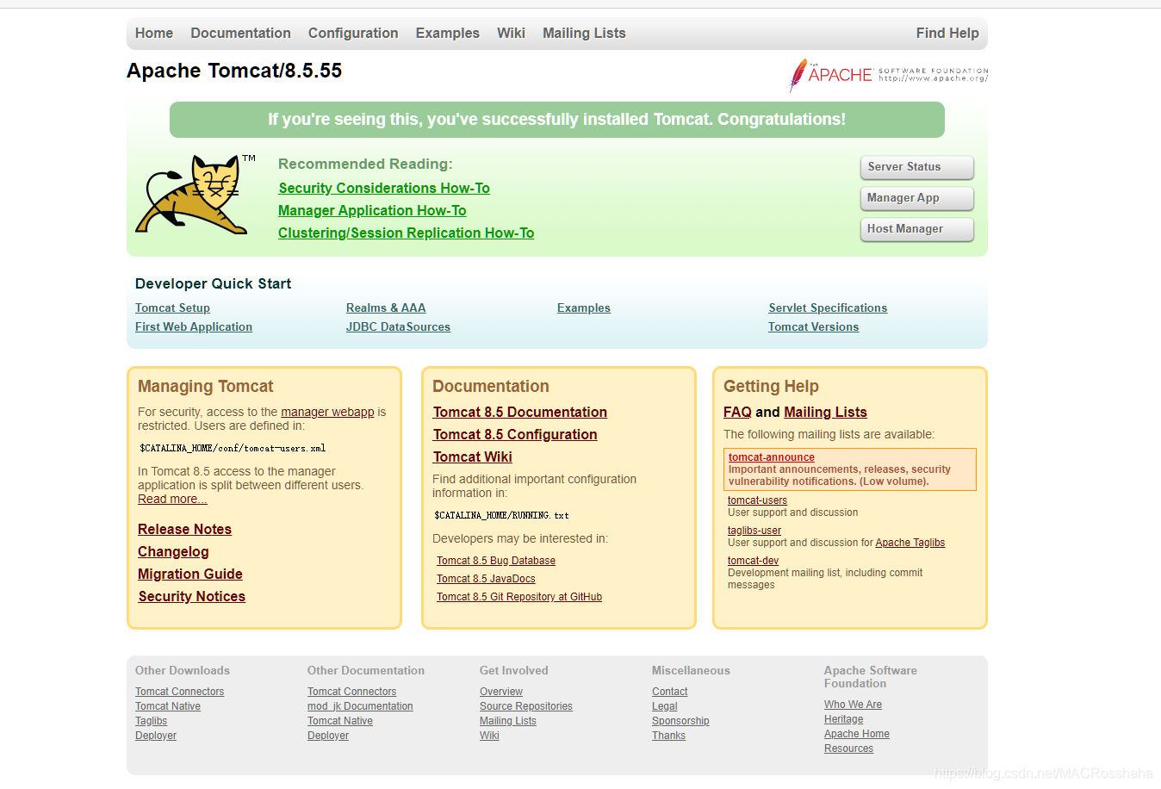The width and height of the screenshot is (1161, 789).
Task: Open Overview under Get Involved
Action: point(501,692)
